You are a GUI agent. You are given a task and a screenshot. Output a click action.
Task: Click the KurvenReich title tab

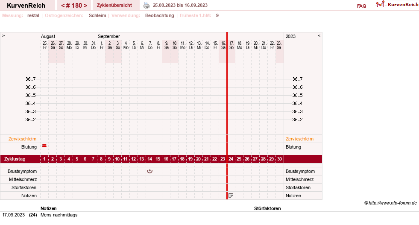(26, 6)
